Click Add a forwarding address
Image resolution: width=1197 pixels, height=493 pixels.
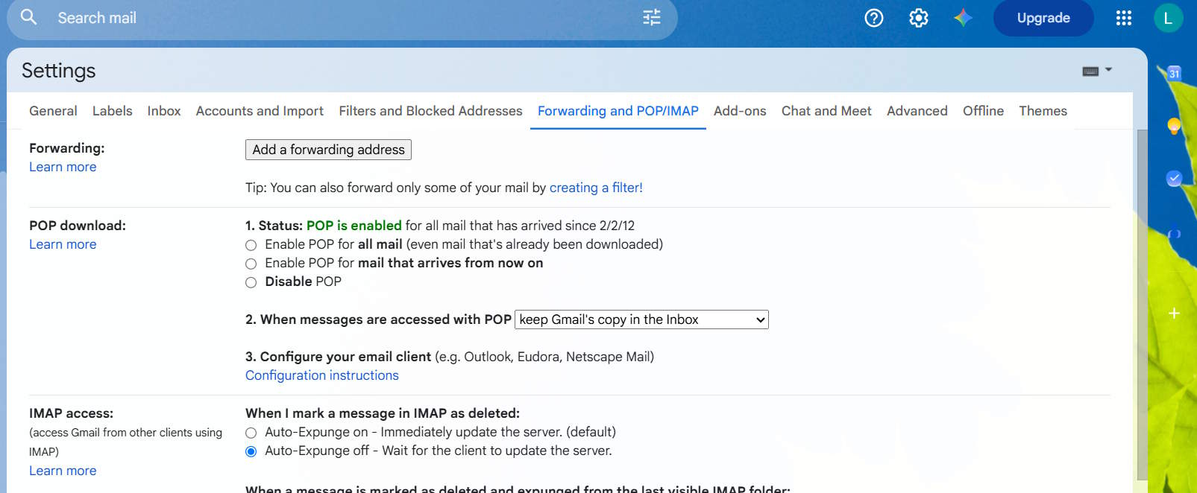(x=328, y=150)
